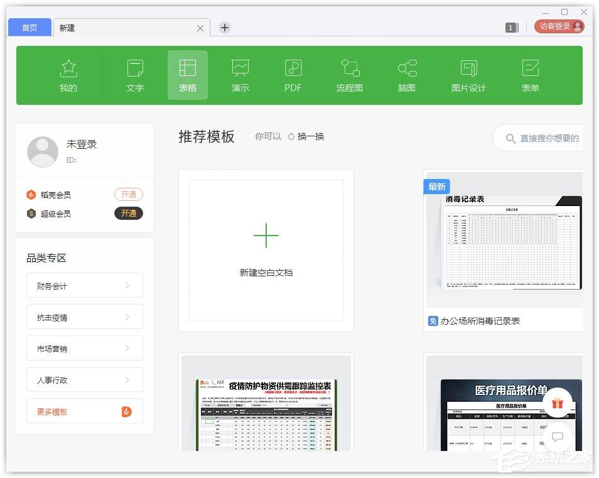Click the PDF category icon
The image size is (599, 478).
pyautogui.click(x=293, y=74)
